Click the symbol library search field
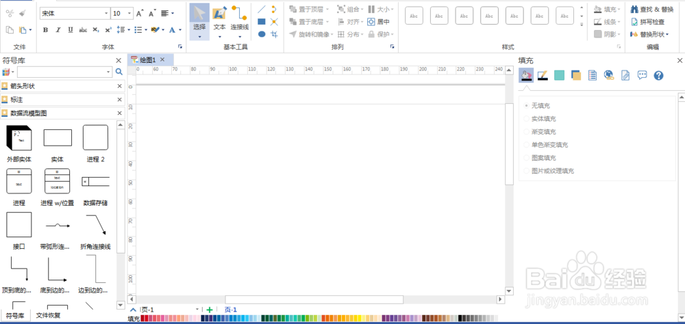Image resolution: width=685 pixels, height=324 pixels. (x=64, y=72)
